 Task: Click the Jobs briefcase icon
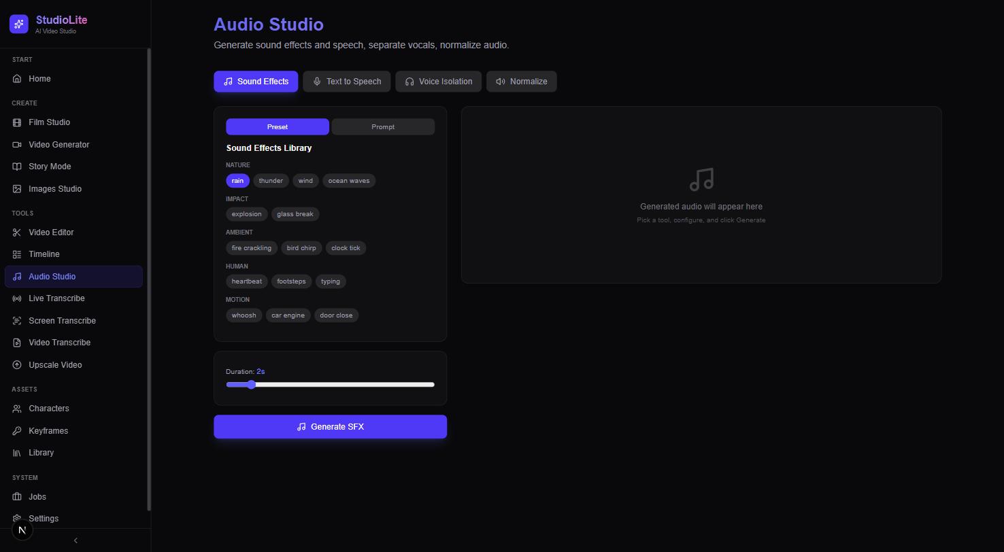pos(17,497)
